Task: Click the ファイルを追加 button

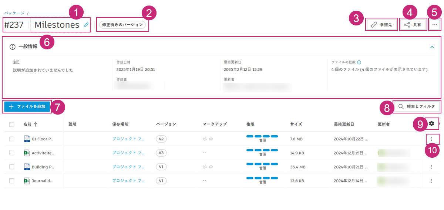Action: point(27,106)
